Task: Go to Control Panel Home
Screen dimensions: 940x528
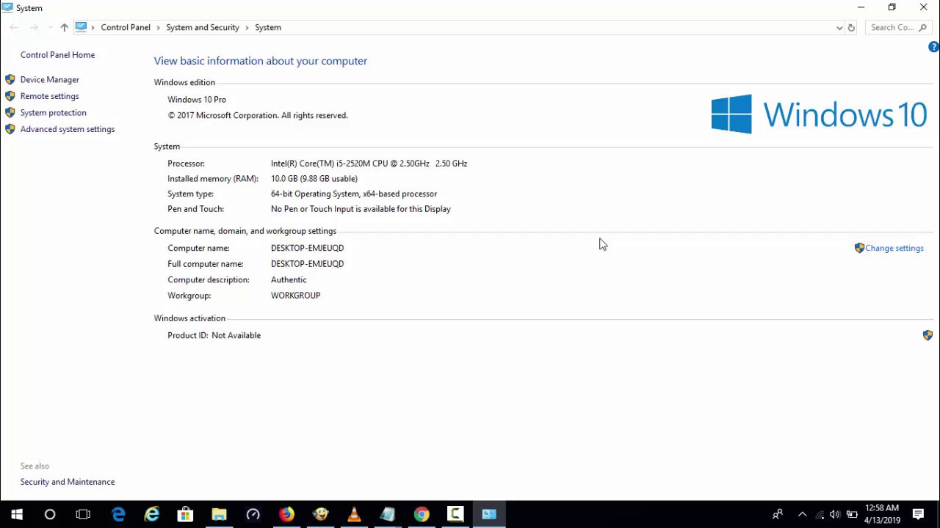Action: [x=57, y=55]
